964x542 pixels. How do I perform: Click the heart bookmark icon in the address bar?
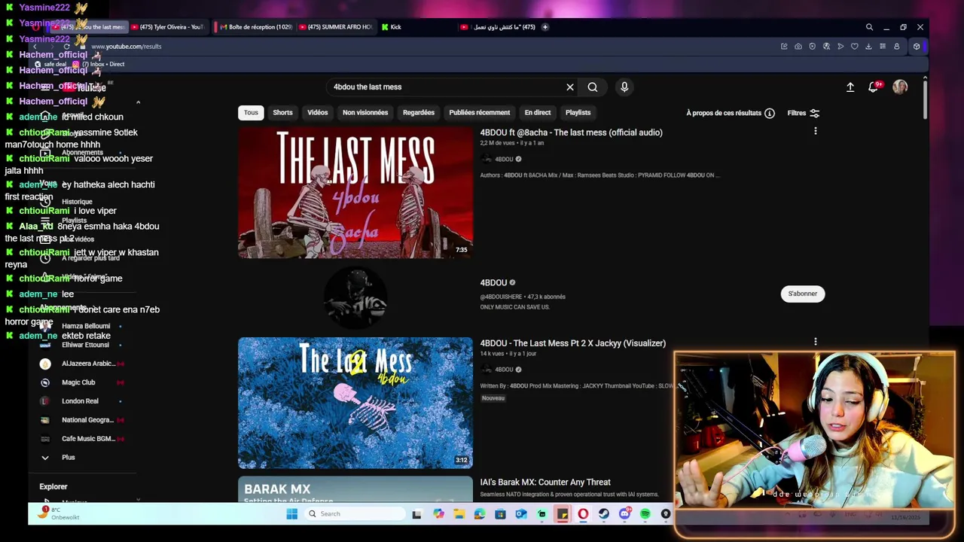[854, 47]
